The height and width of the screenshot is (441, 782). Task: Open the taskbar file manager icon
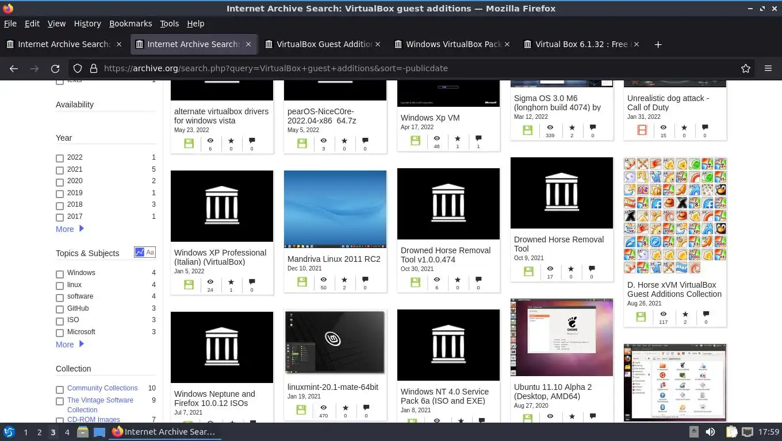pos(83,432)
